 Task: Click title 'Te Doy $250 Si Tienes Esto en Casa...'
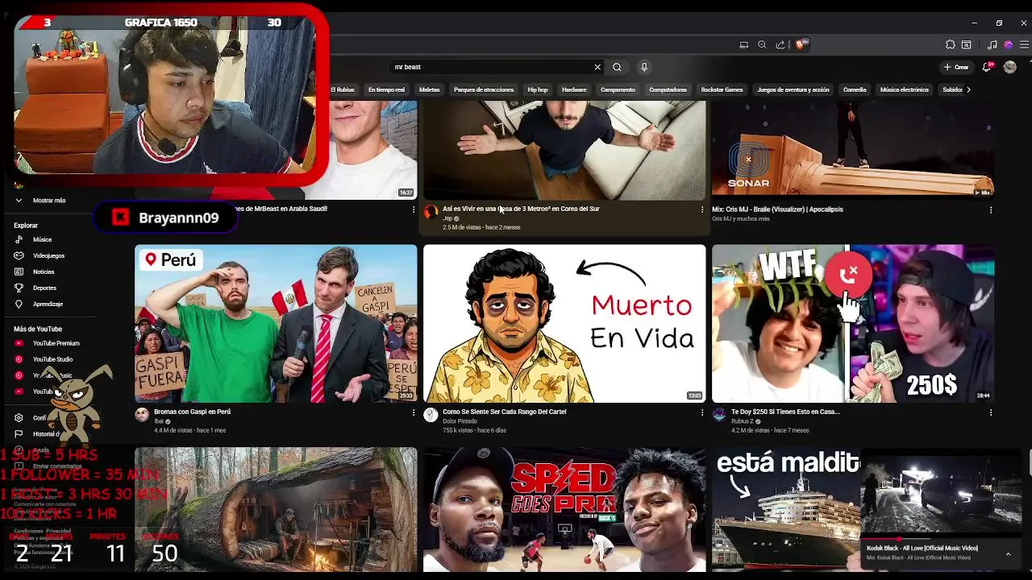tap(785, 412)
